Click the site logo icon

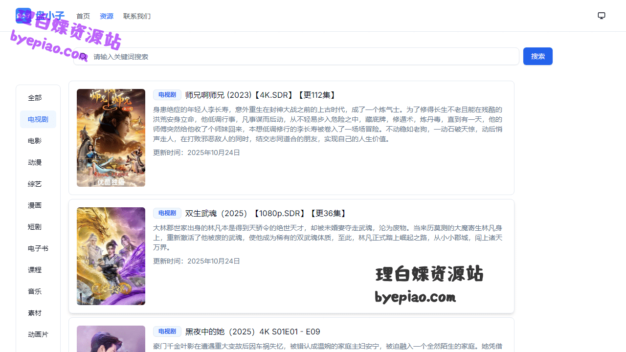point(23,16)
